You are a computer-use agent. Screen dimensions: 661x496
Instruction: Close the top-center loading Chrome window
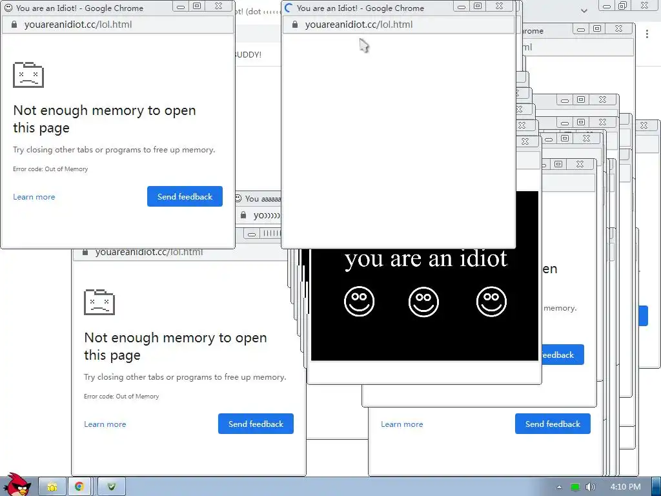click(499, 6)
